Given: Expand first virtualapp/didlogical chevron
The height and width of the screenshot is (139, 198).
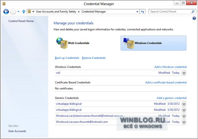Looking at the screenshot, I should click(x=184, y=104).
